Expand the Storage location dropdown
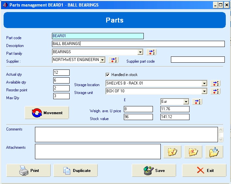 (x=204, y=84)
